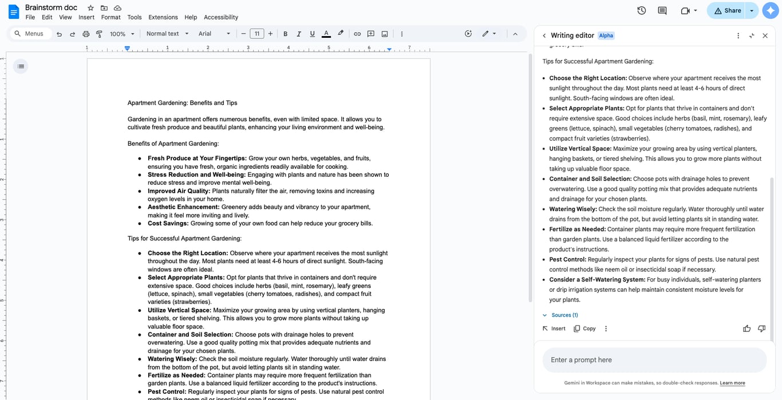Insert an image from the toolbar
The height and width of the screenshot is (400, 782).
click(384, 34)
